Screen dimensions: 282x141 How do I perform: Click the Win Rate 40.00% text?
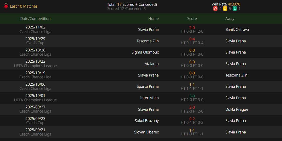[x=226, y=4]
